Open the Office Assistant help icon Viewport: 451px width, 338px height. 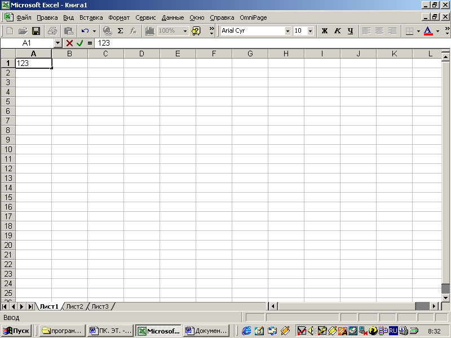[x=196, y=31]
